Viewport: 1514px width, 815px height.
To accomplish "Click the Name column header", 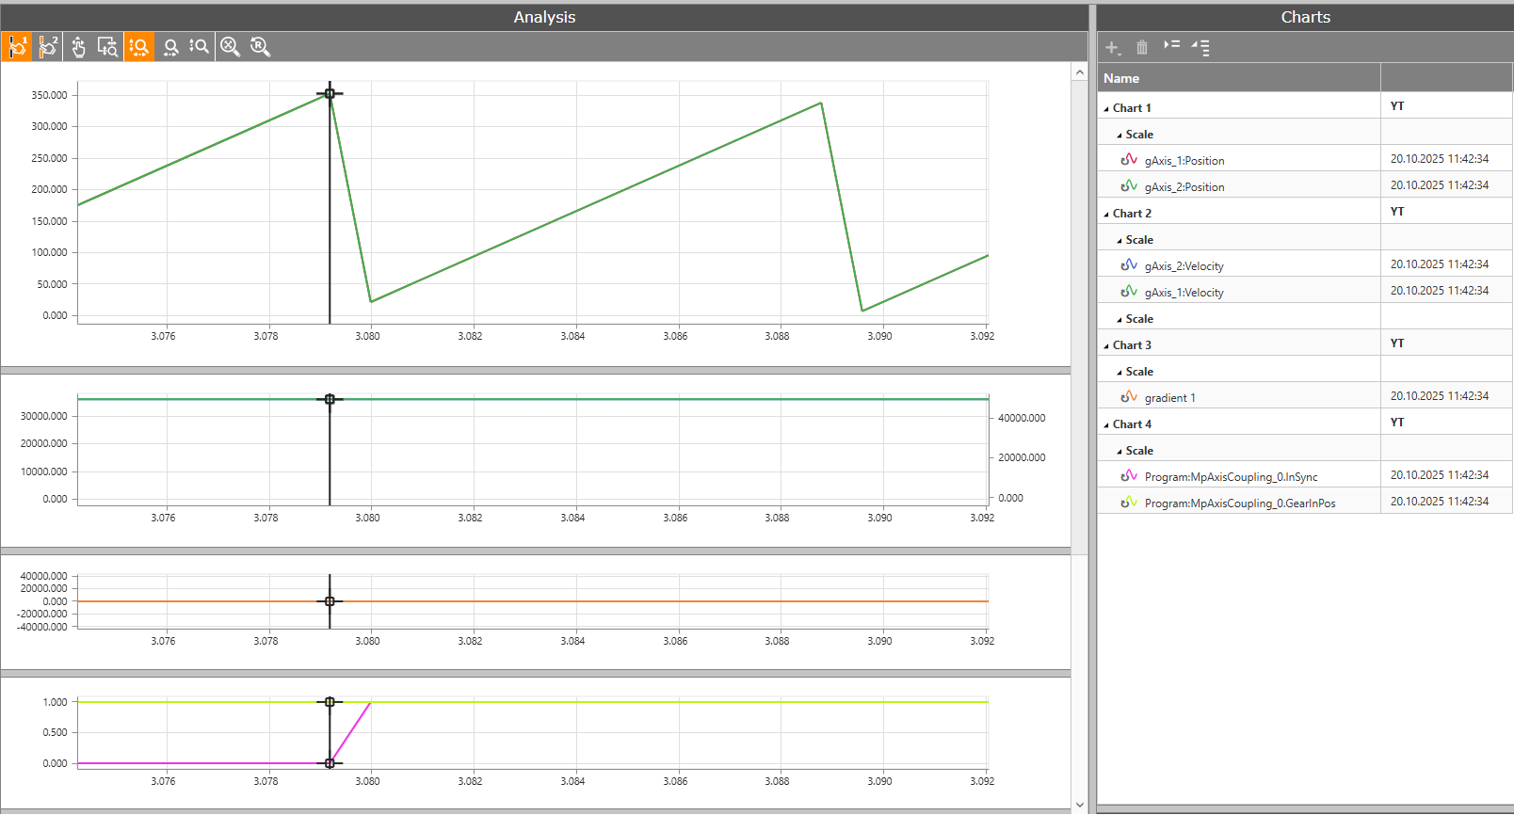I will [1239, 78].
